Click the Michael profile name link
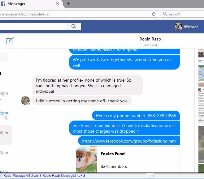 191,27
